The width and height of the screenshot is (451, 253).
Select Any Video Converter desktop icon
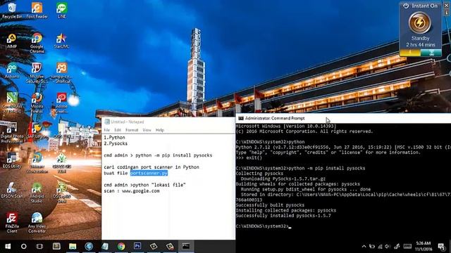37,223
